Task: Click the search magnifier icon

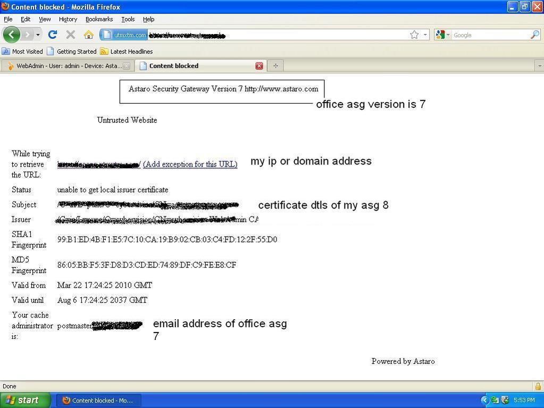Action: coord(534,35)
